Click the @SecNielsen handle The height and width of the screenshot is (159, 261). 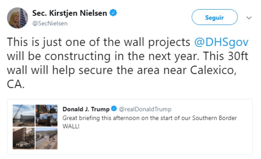tap(50, 23)
